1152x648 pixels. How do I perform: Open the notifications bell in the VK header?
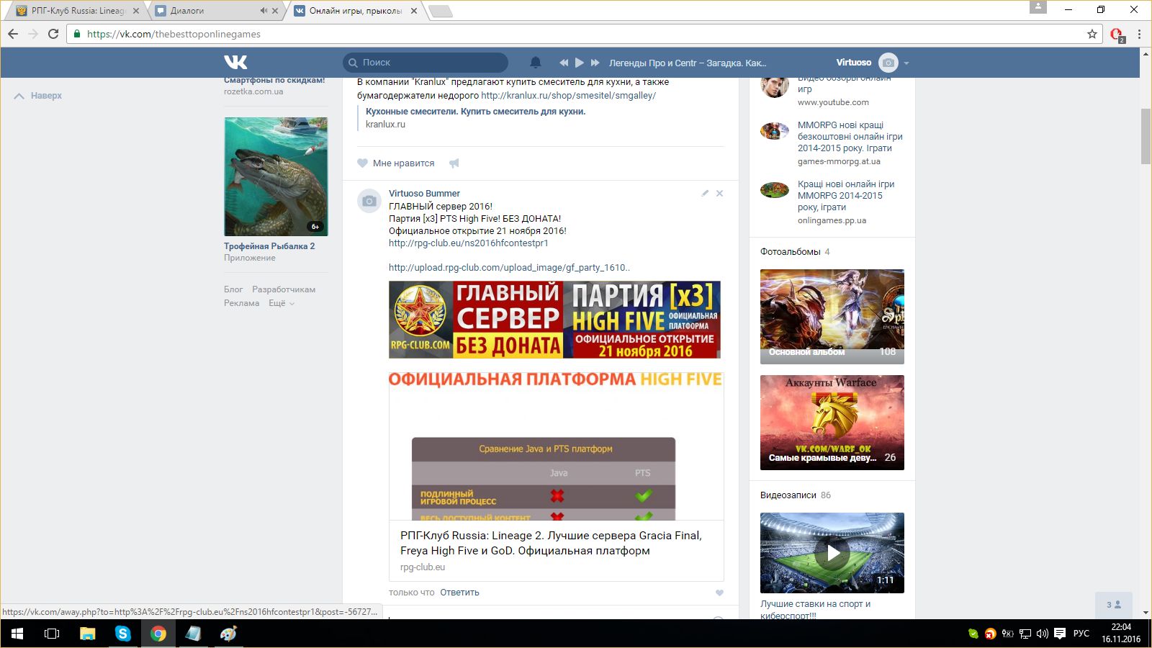tap(536, 63)
